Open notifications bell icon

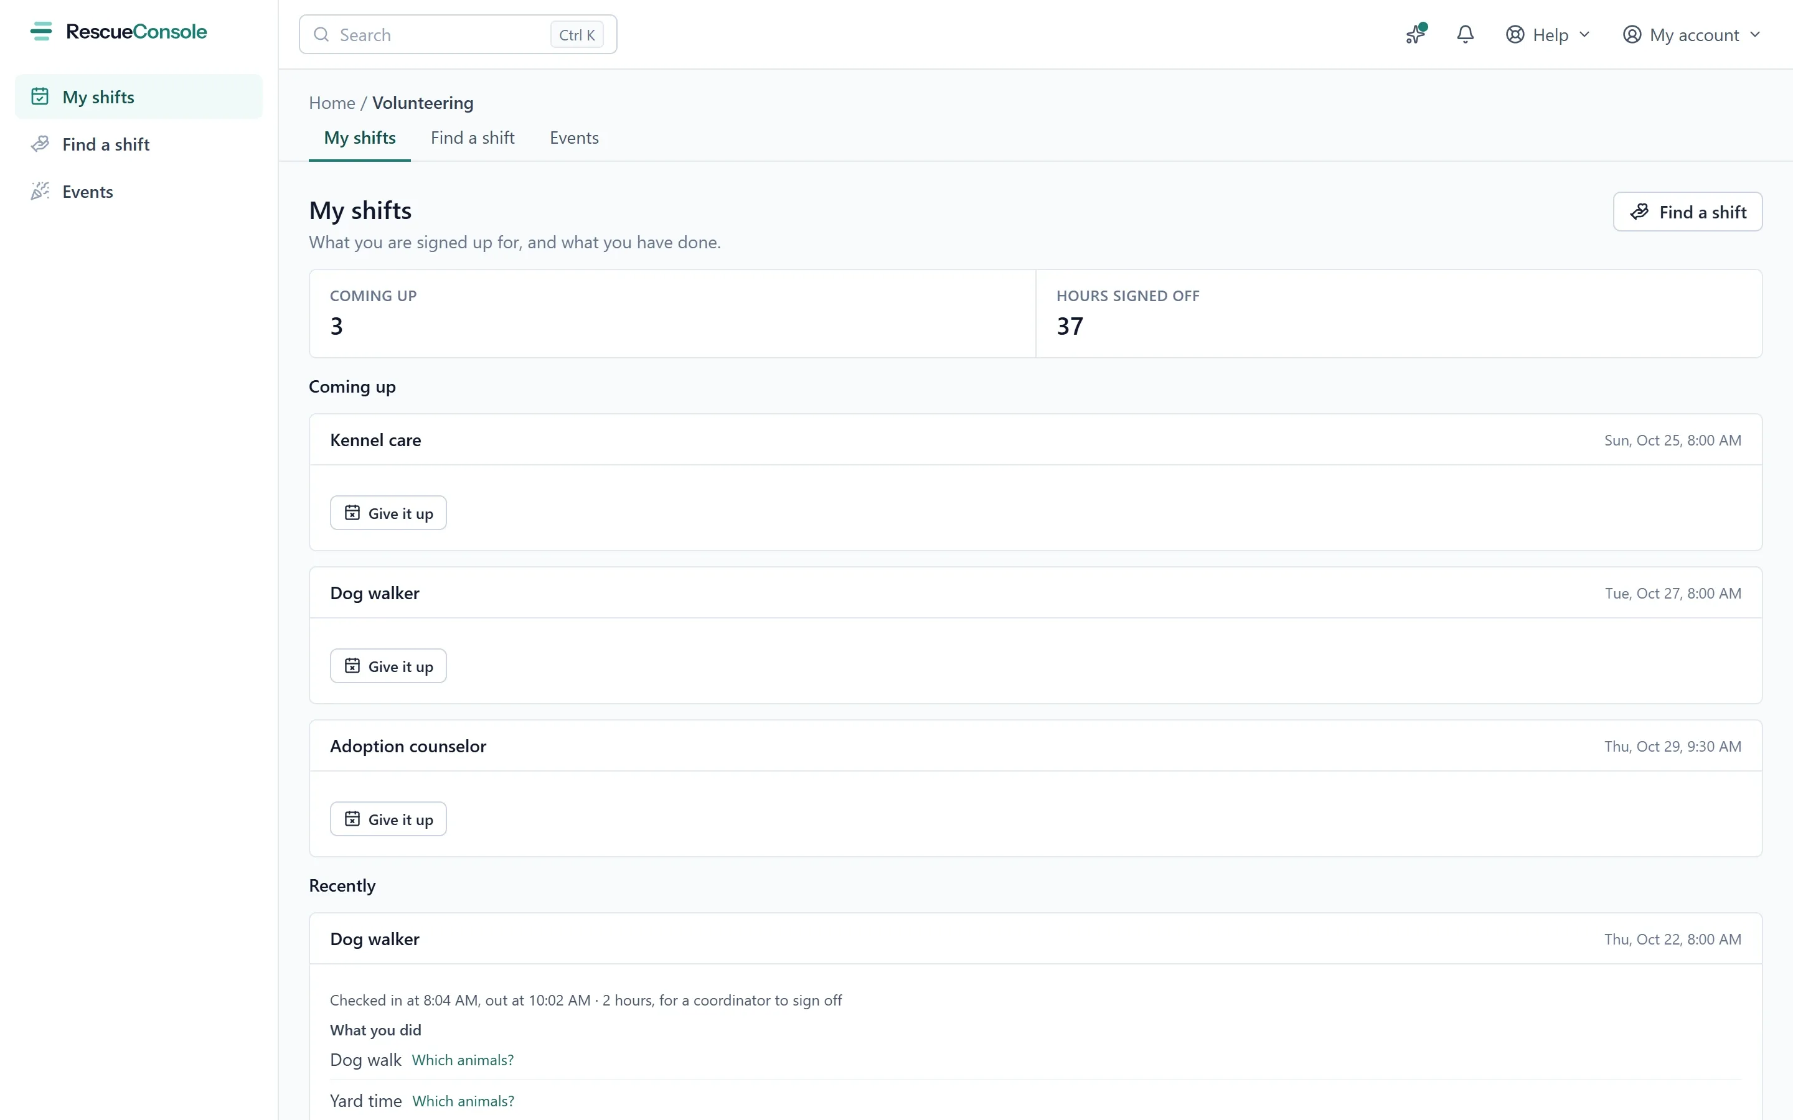pyautogui.click(x=1465, y=34)
